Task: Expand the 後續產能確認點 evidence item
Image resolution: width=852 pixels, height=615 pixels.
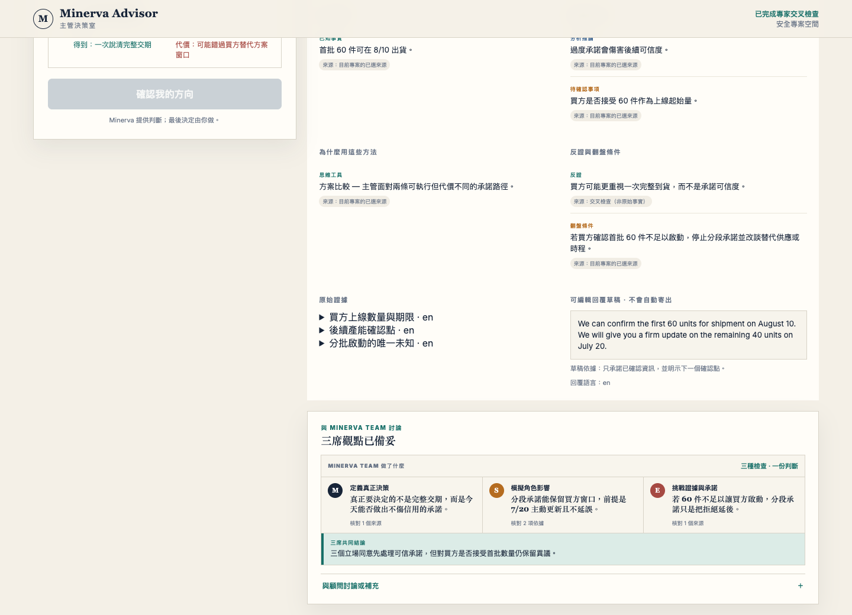Action: coord(367,331)
